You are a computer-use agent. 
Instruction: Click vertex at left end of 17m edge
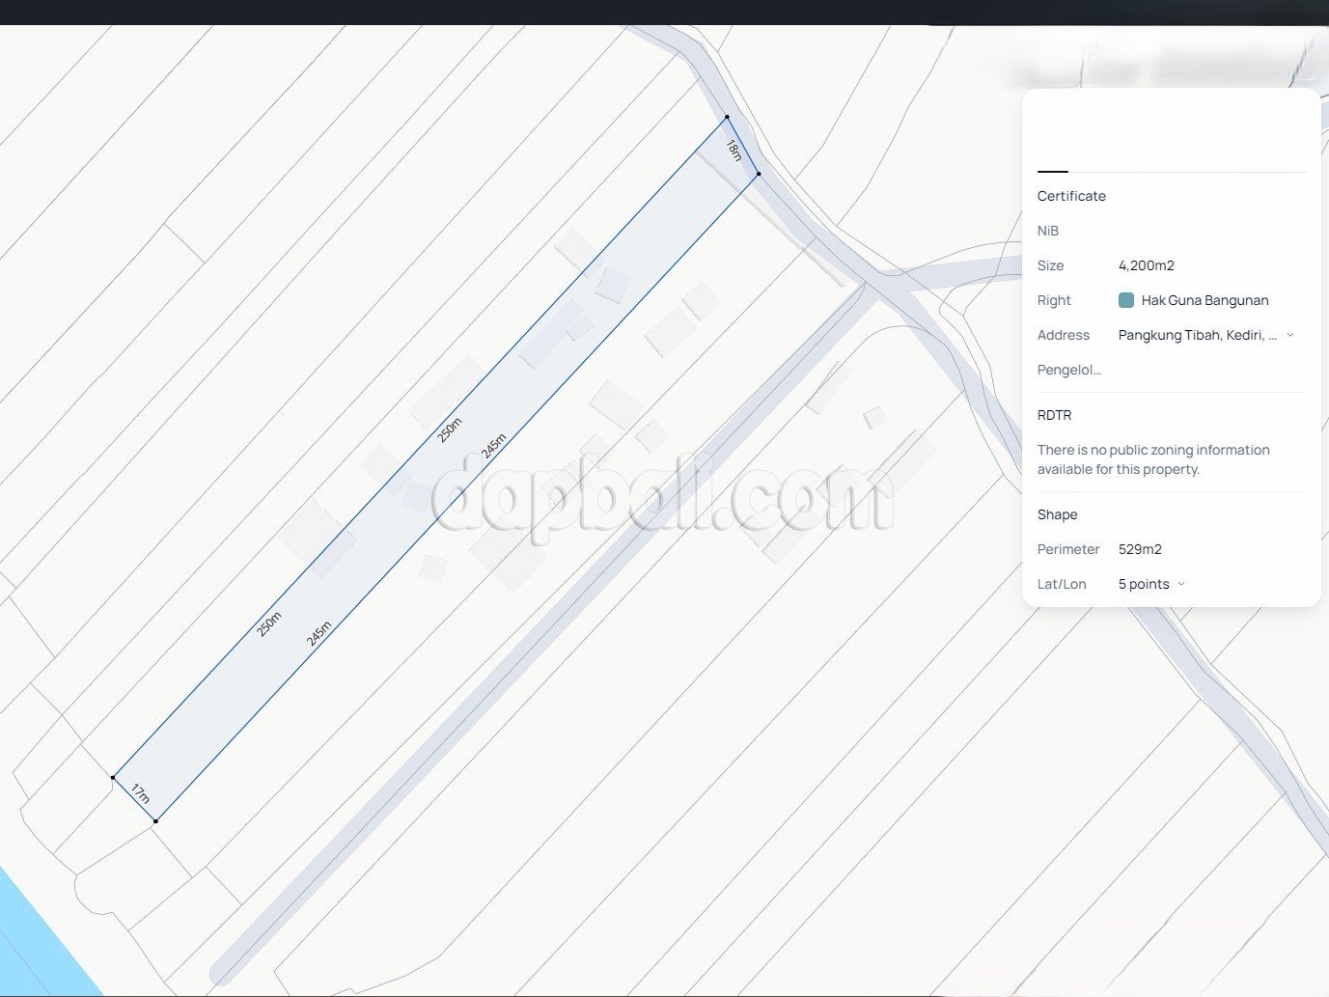[113, 777]
